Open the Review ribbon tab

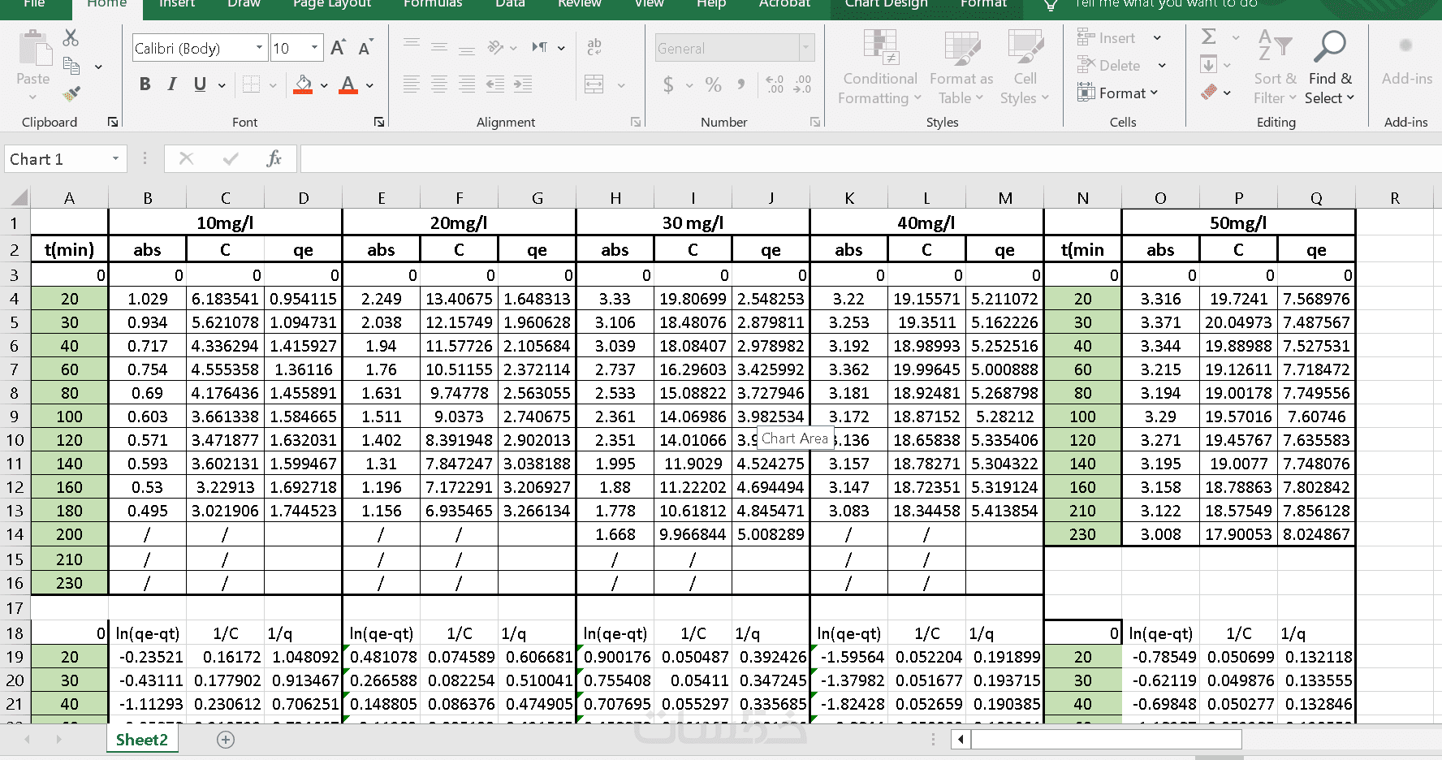[580, 4]
